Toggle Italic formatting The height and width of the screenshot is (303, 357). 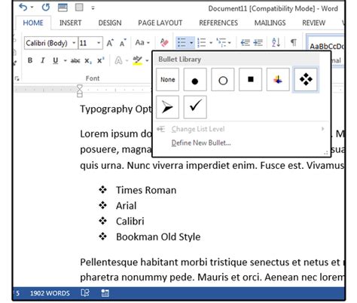pyautogui.click(x=43, y=60)
